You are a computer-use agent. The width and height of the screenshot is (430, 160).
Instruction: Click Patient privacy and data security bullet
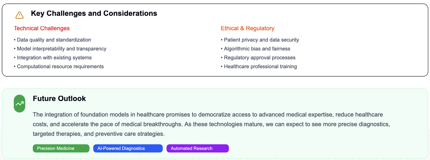[260, 40]
